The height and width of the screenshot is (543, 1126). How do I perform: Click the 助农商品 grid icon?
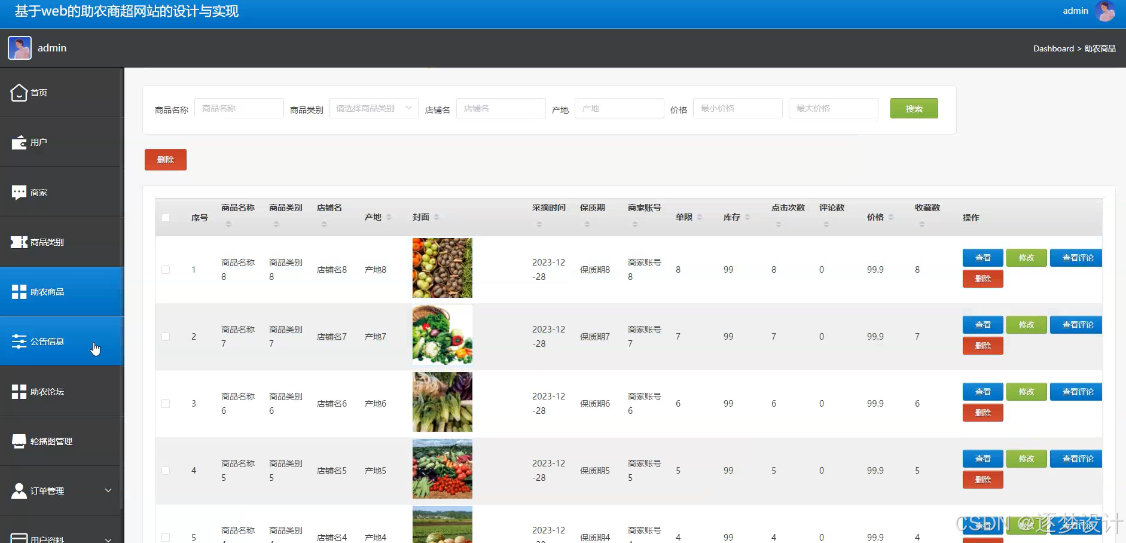[x=19, y=292]
